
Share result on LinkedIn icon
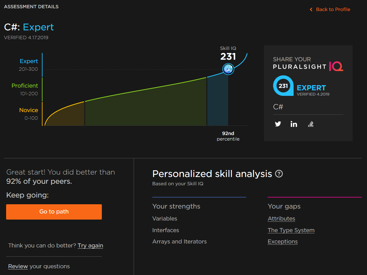[294, 124]
